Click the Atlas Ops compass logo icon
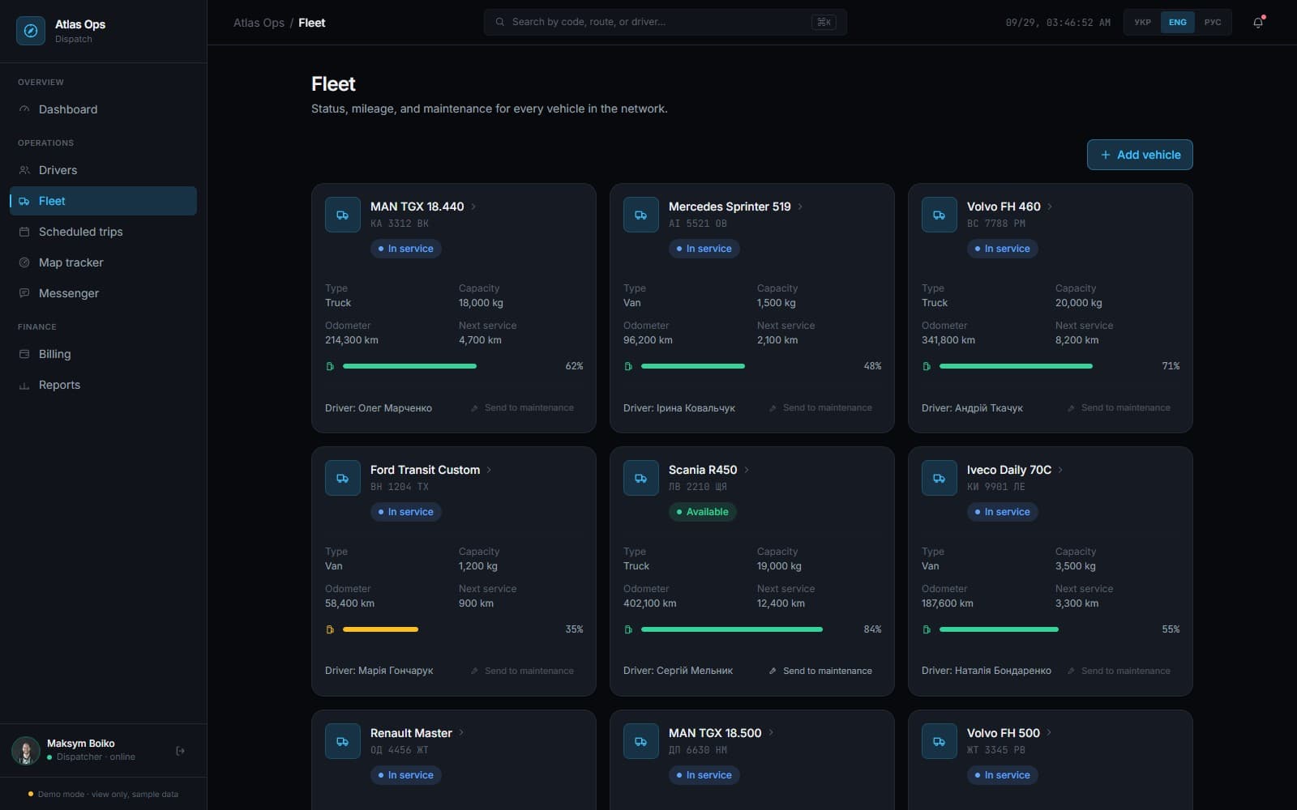1297x810 pixels. point(31,31)
